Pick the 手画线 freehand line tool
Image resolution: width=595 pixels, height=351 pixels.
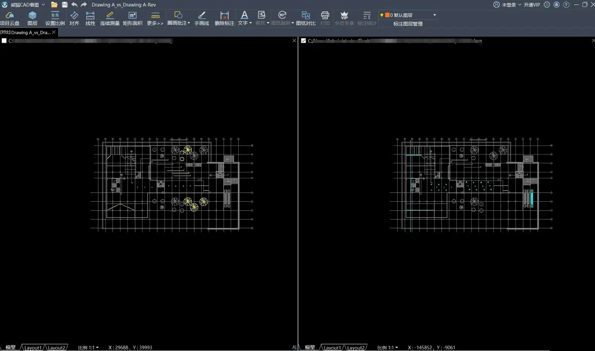[202, 18]
